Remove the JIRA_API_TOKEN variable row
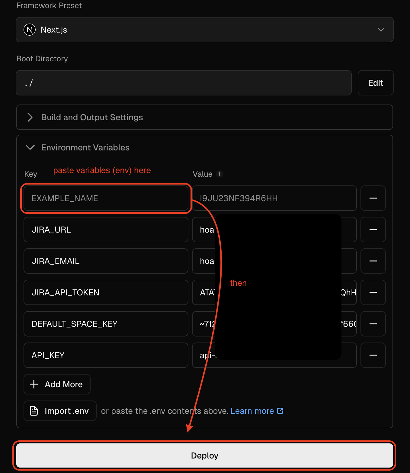The width and height of the screenshot is (410, 473). pos(373,292)
